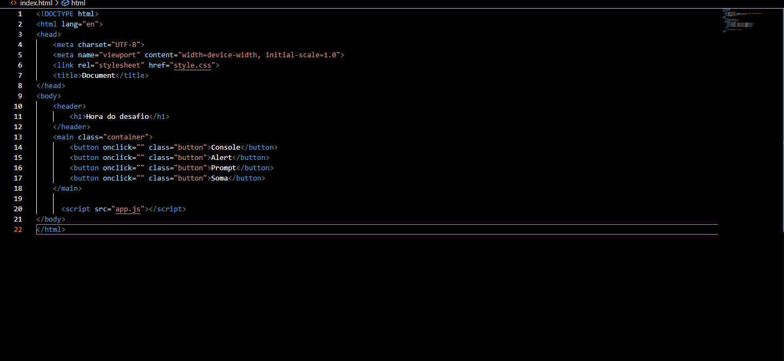This screenshot has height=361, width=784.
Task: Click the onclick attribute on the Soma line
Action: click(117, 178)
